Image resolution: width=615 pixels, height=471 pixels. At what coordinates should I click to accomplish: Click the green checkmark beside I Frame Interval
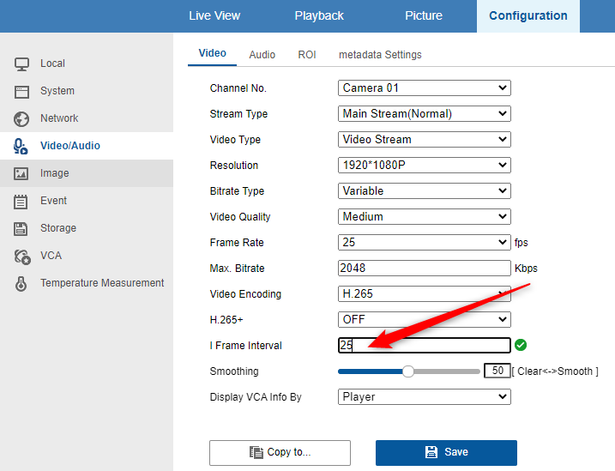point(521,345)
